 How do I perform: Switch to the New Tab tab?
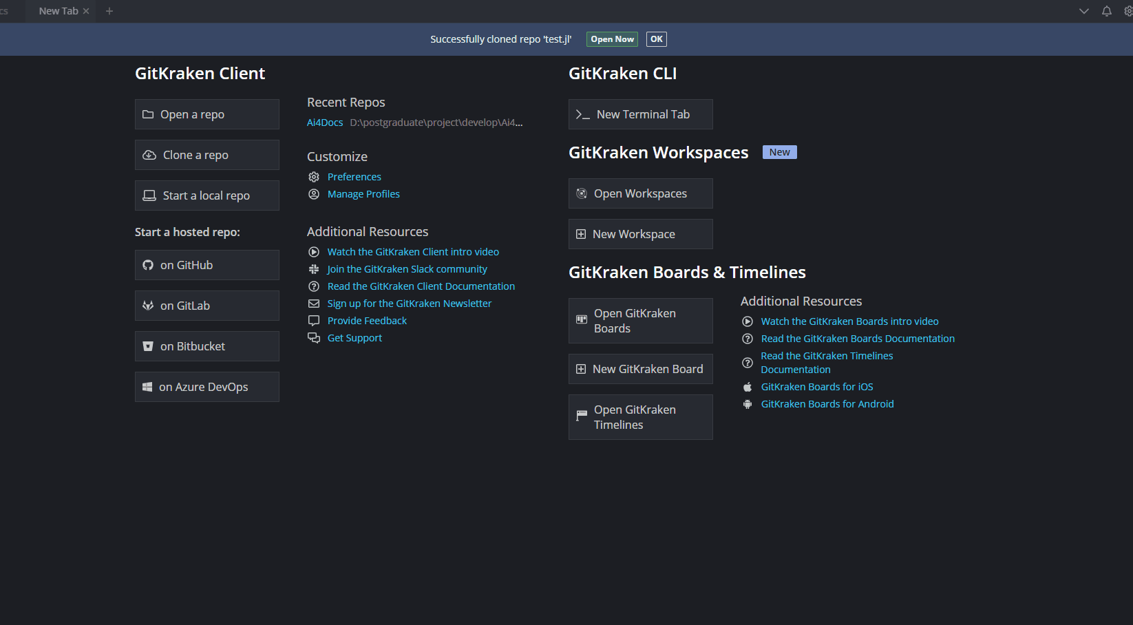click(x=58, y=11)
